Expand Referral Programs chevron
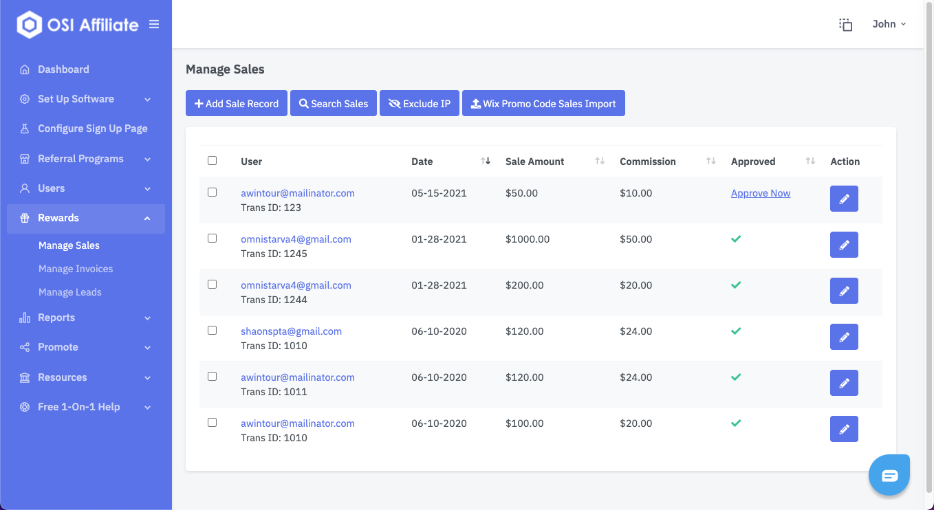The image size is (934, 510). [x=147, y=159]
